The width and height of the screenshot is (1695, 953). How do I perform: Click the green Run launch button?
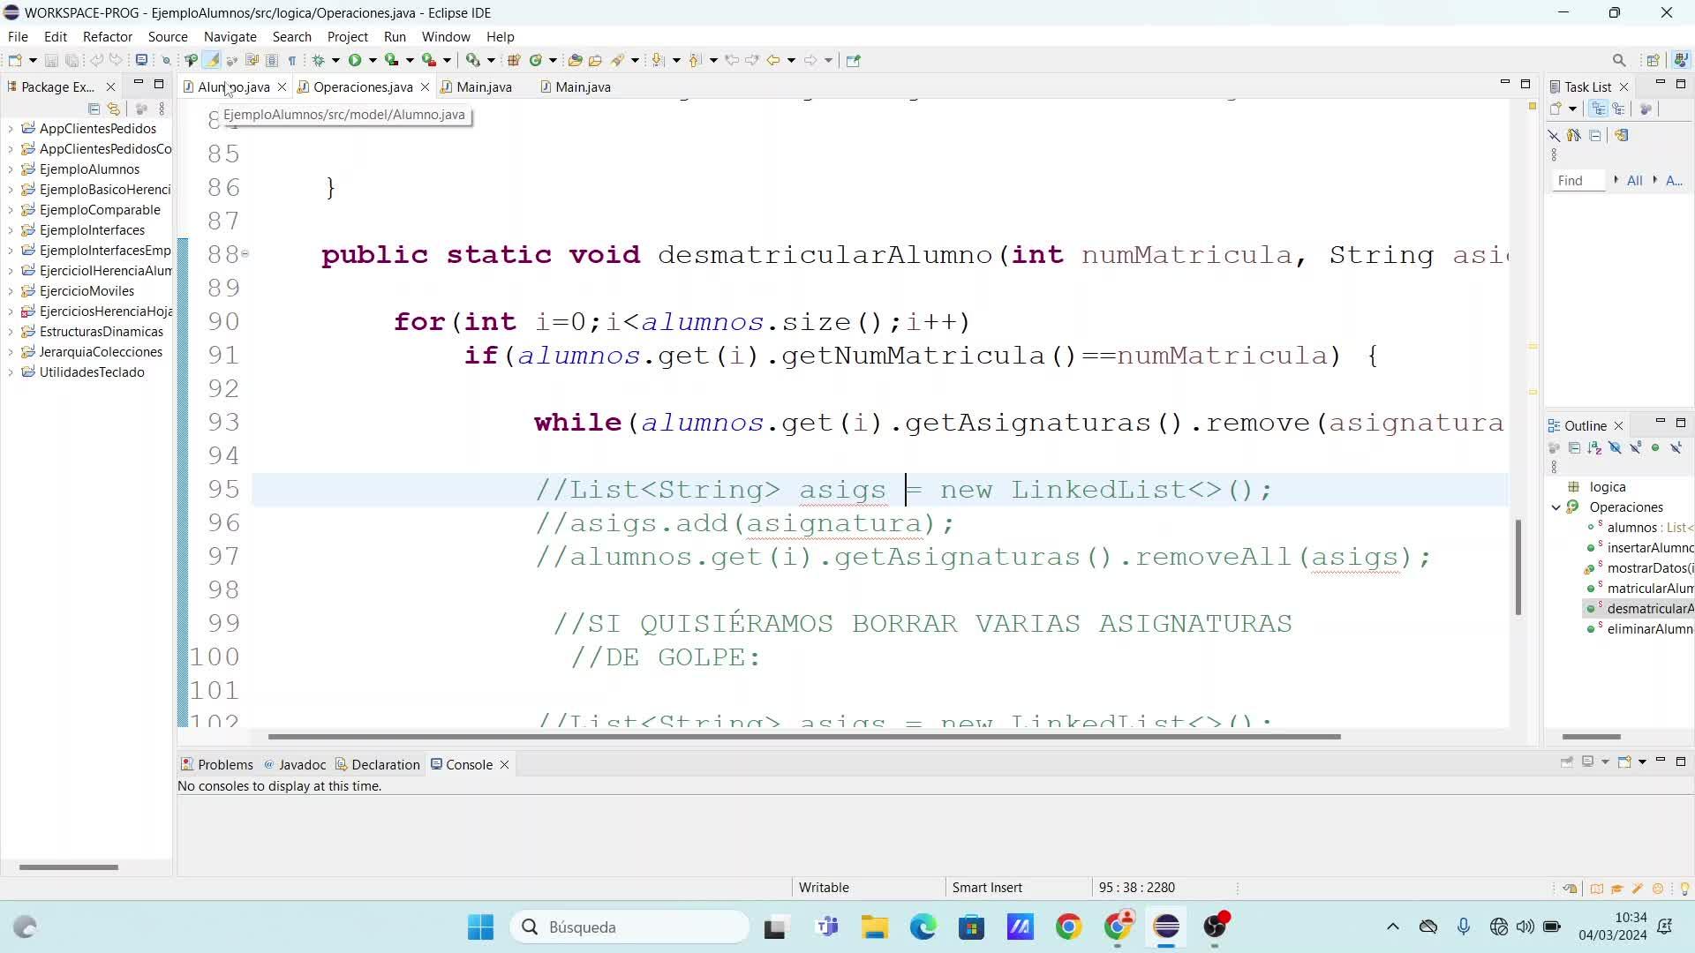tap(355, 60)
